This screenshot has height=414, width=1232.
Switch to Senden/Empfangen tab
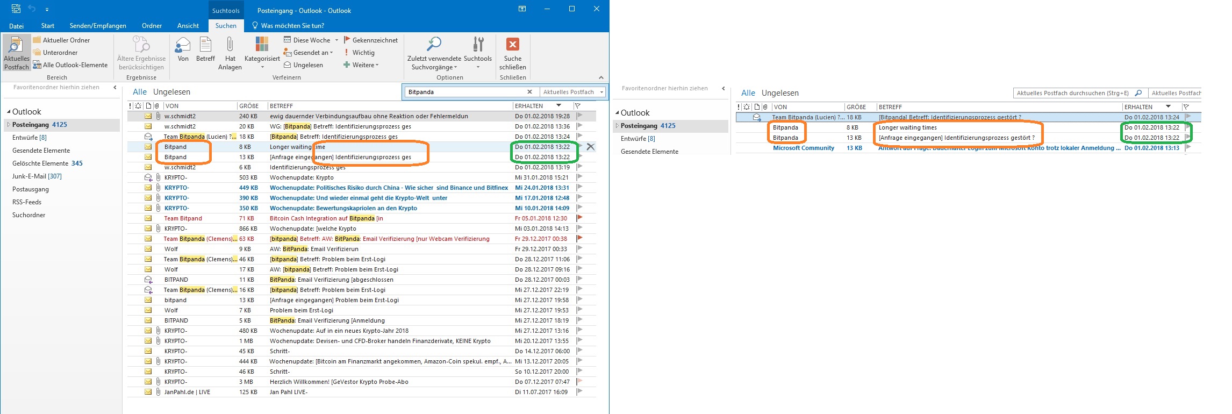pos(98,26)
